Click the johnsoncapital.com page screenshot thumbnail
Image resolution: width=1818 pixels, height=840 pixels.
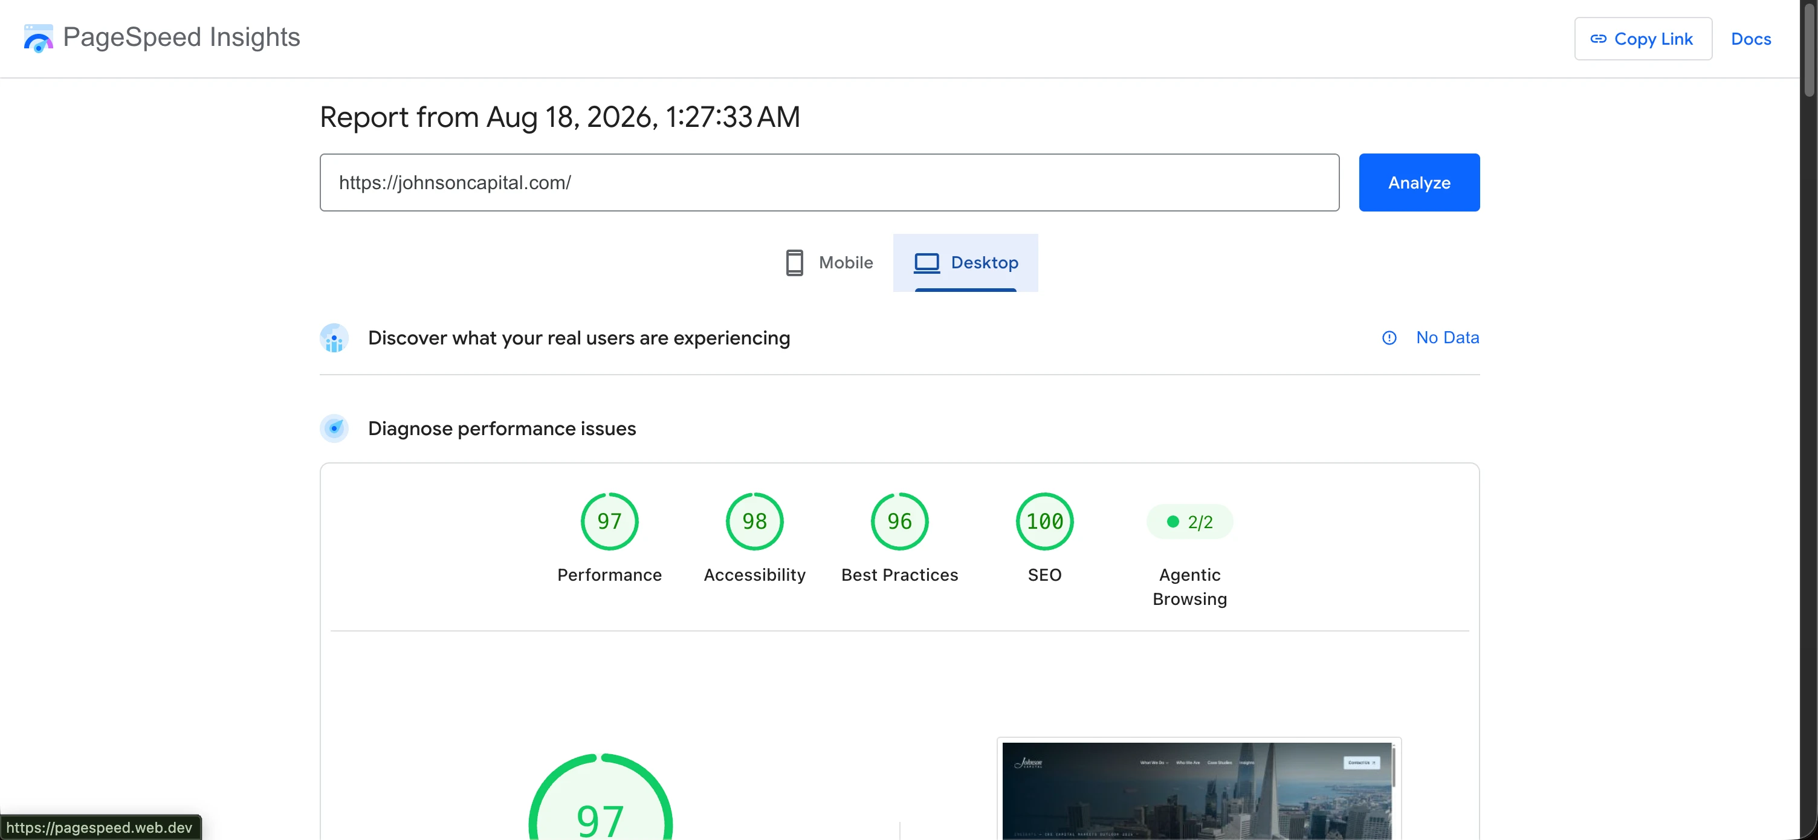tap(1199, 790)
